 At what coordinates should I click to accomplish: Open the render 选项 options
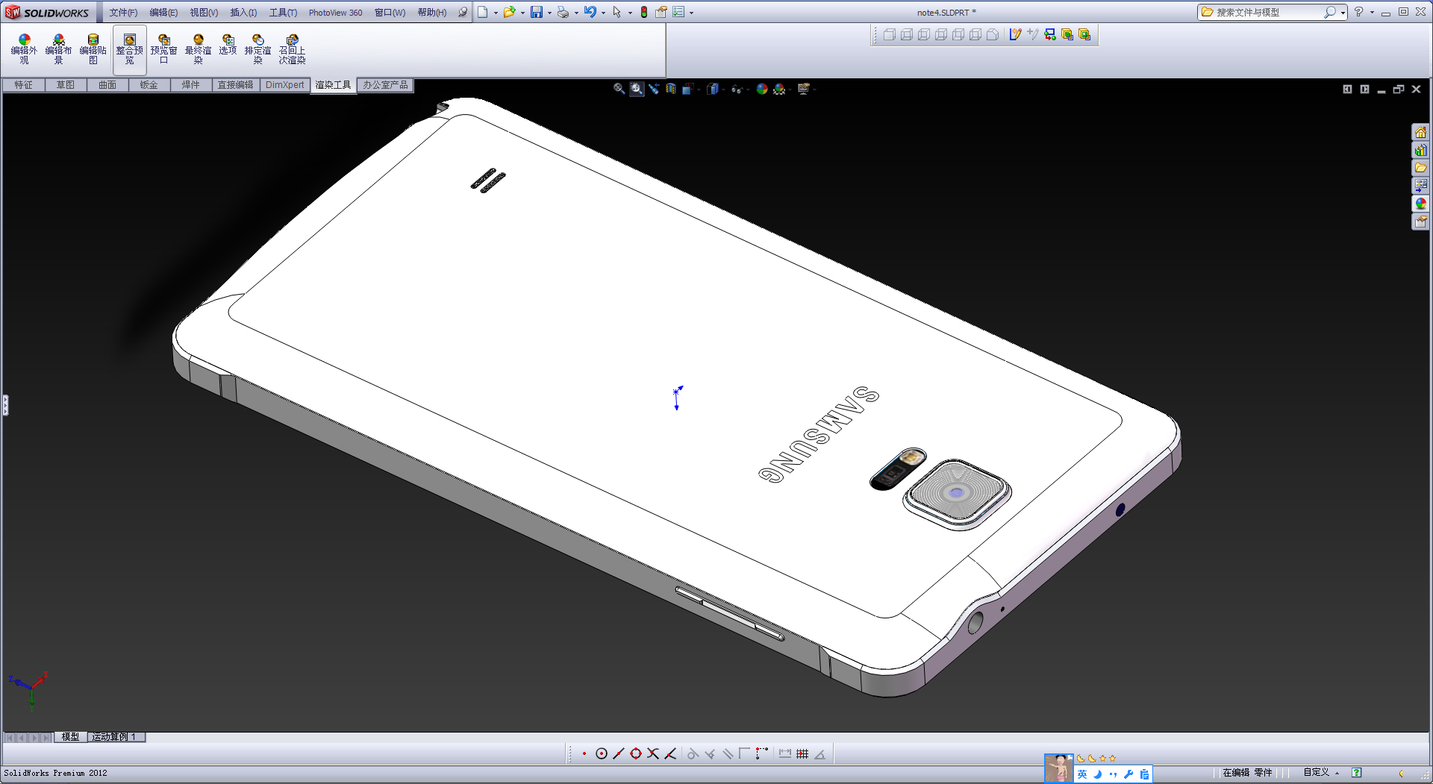[228, 45]
